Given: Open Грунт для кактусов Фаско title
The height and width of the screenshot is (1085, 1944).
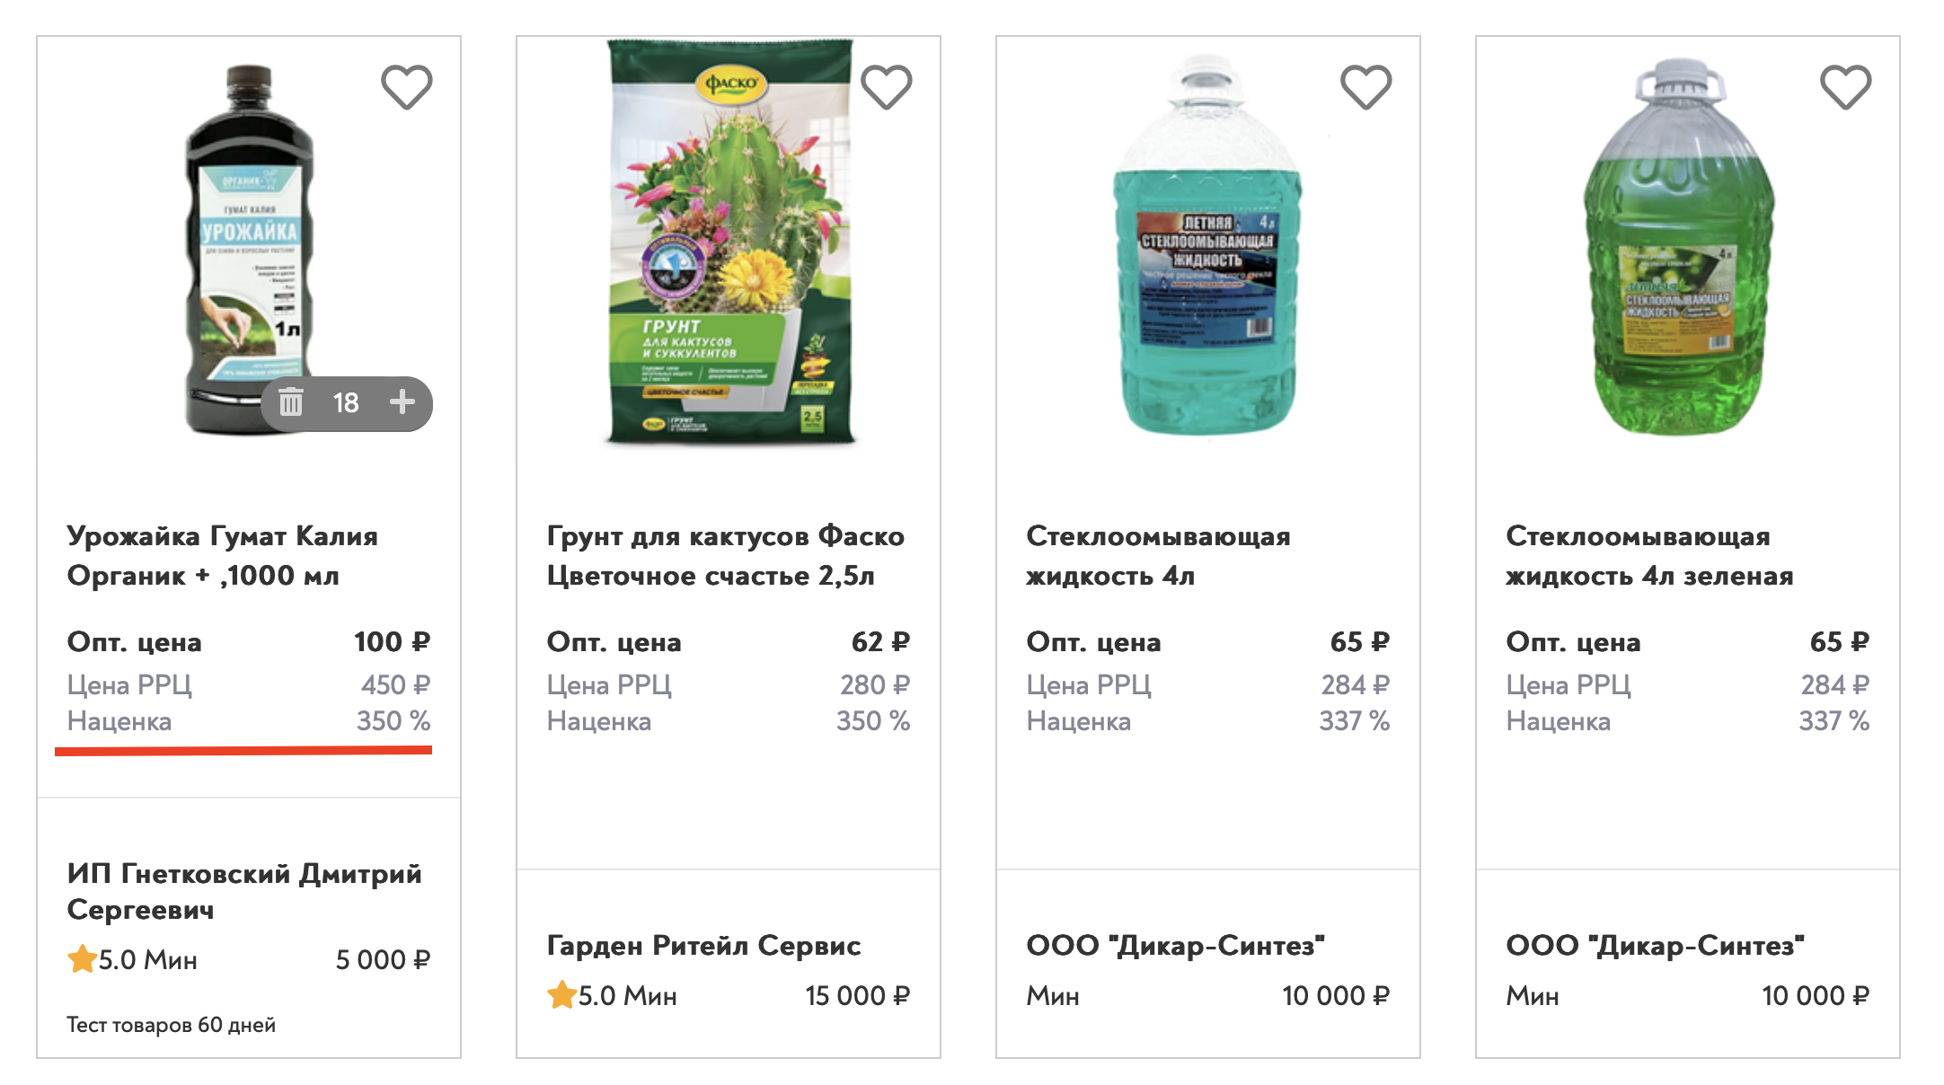Looking at the screenshot, I should point(725,556).
